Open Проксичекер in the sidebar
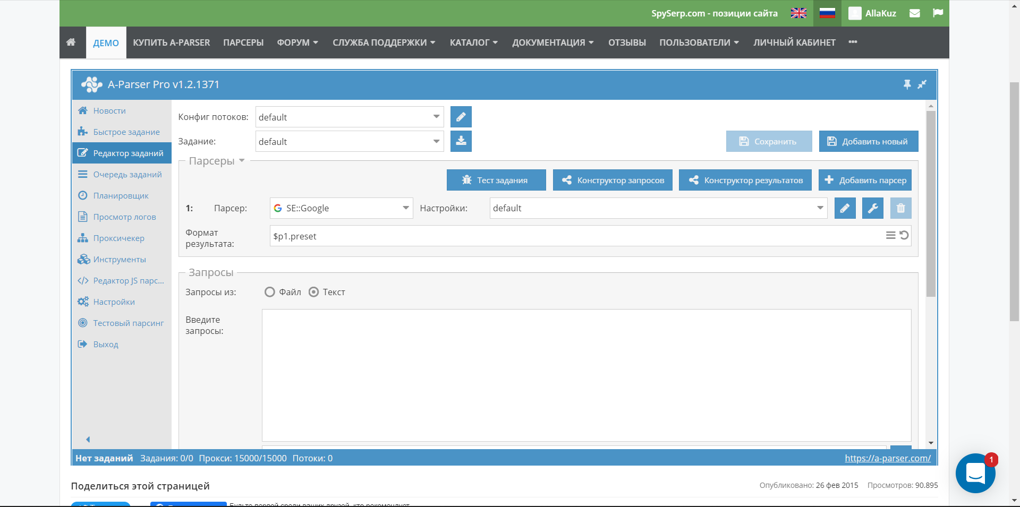 pyautogui.click(x=122, y=238)
